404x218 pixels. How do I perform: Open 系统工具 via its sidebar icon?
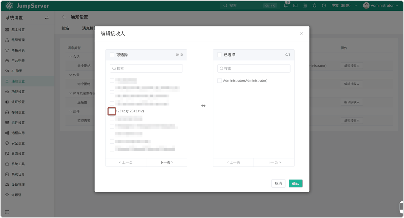click(x=7, y=164)
